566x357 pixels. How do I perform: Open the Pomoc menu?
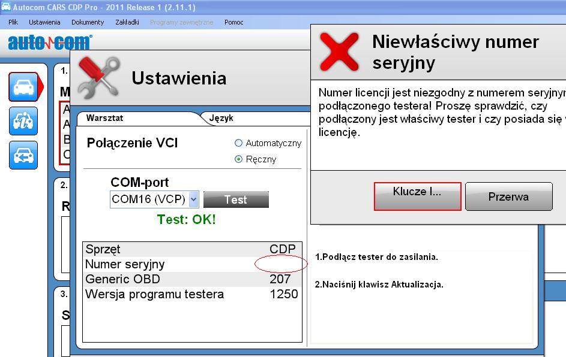click(x=233, y=22)
